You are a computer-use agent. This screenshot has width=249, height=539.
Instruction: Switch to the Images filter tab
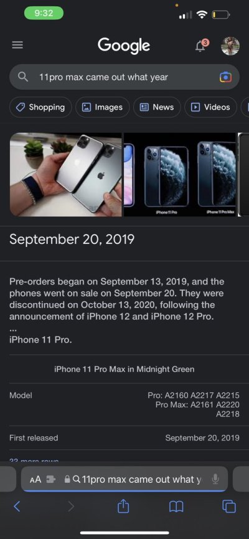102,107
